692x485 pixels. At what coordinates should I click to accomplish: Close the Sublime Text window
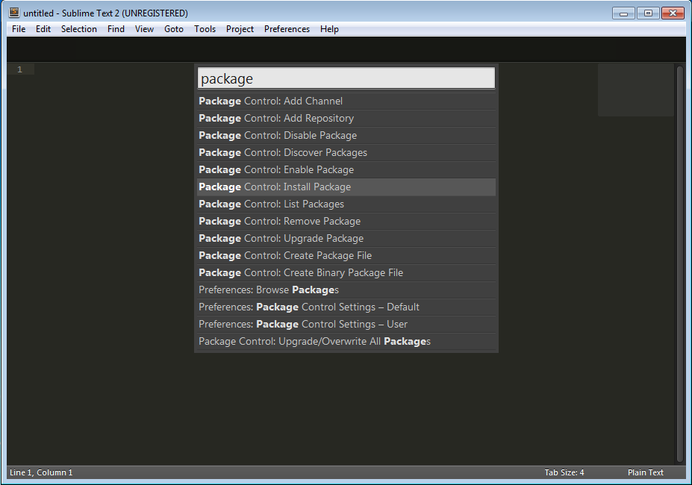[x=673, y=13]
